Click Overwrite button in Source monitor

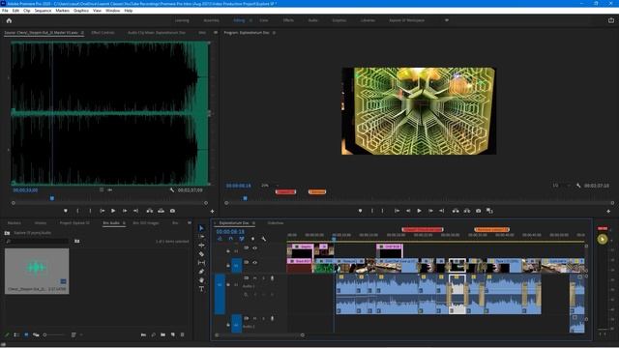point(162,211)
